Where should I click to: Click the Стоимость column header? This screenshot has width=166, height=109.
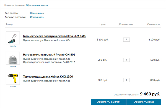pyautogui.click(x=154, y=24)
